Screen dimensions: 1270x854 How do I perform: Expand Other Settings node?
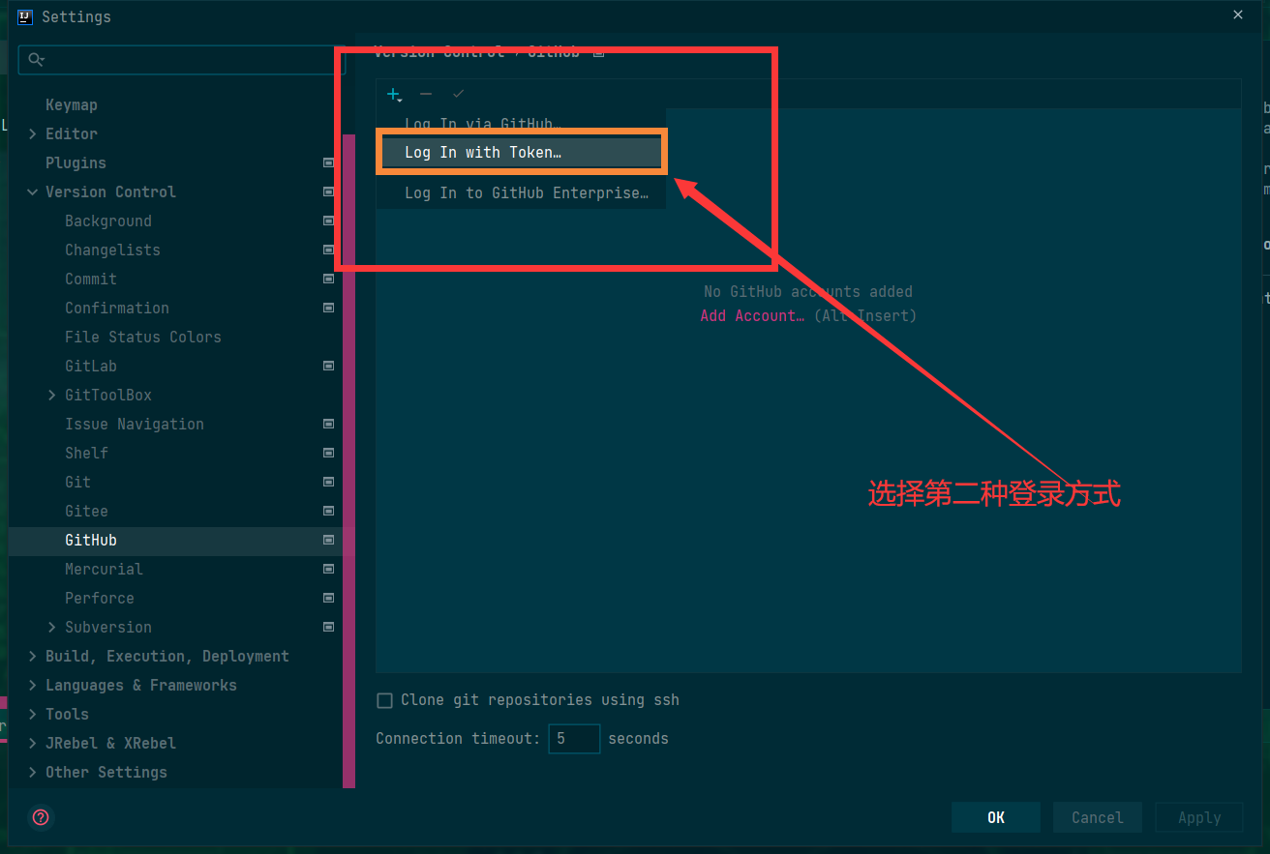(32, 772)
